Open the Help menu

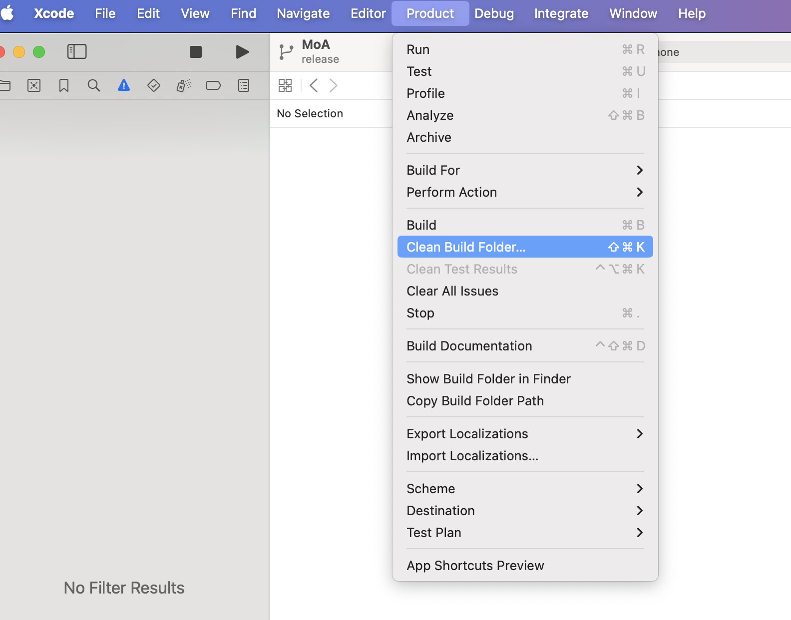(x=692, y=13)
